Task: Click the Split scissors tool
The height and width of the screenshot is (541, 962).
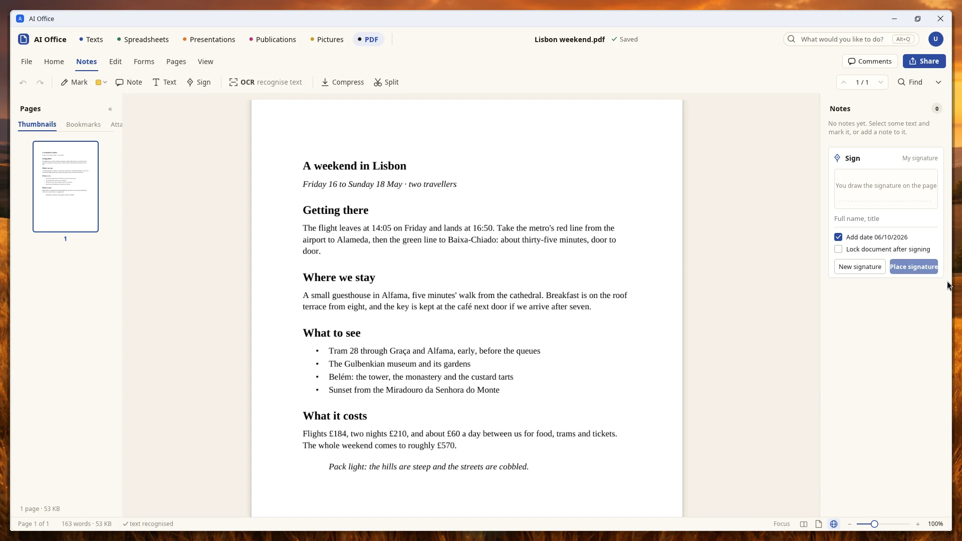Action: (x=386, y=82)
